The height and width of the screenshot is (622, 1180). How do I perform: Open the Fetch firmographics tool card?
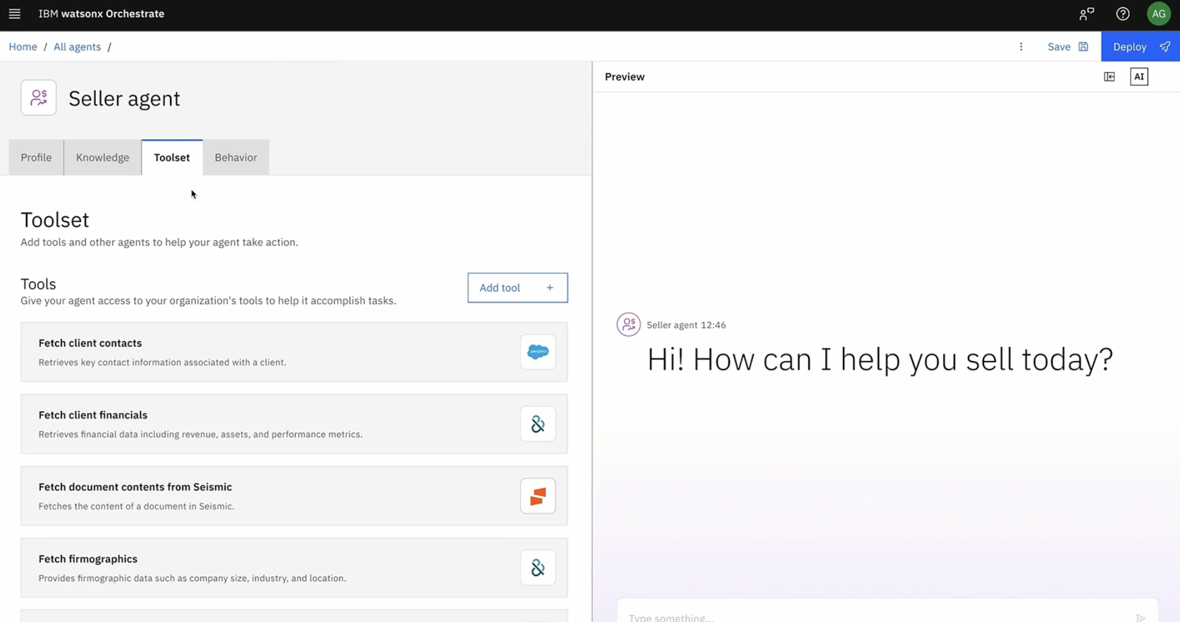tap(294, 568)
